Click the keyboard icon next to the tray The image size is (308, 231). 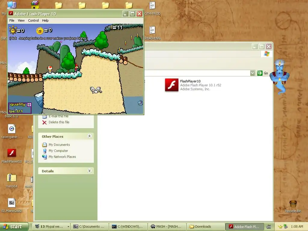[269, 226]
